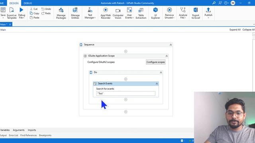The height and width of the screenshot is (143, 255).
Task: Click Export to Excel icon
Action: pyautogui.click(x=196, y=10)
